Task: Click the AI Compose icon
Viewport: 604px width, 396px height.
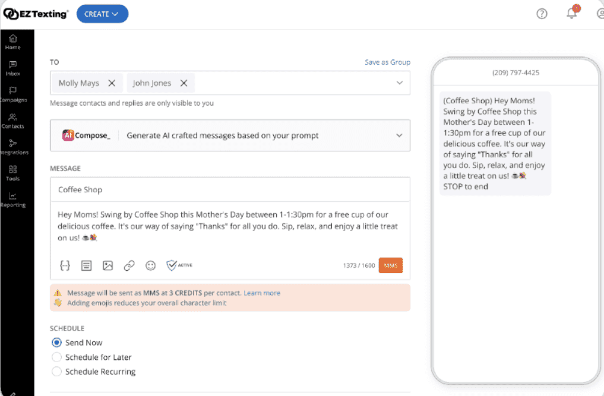Action: (68, 135)
